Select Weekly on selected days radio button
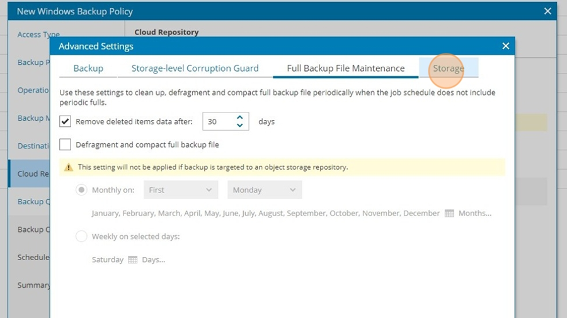567x318 pixels. (x=81, y=236)
